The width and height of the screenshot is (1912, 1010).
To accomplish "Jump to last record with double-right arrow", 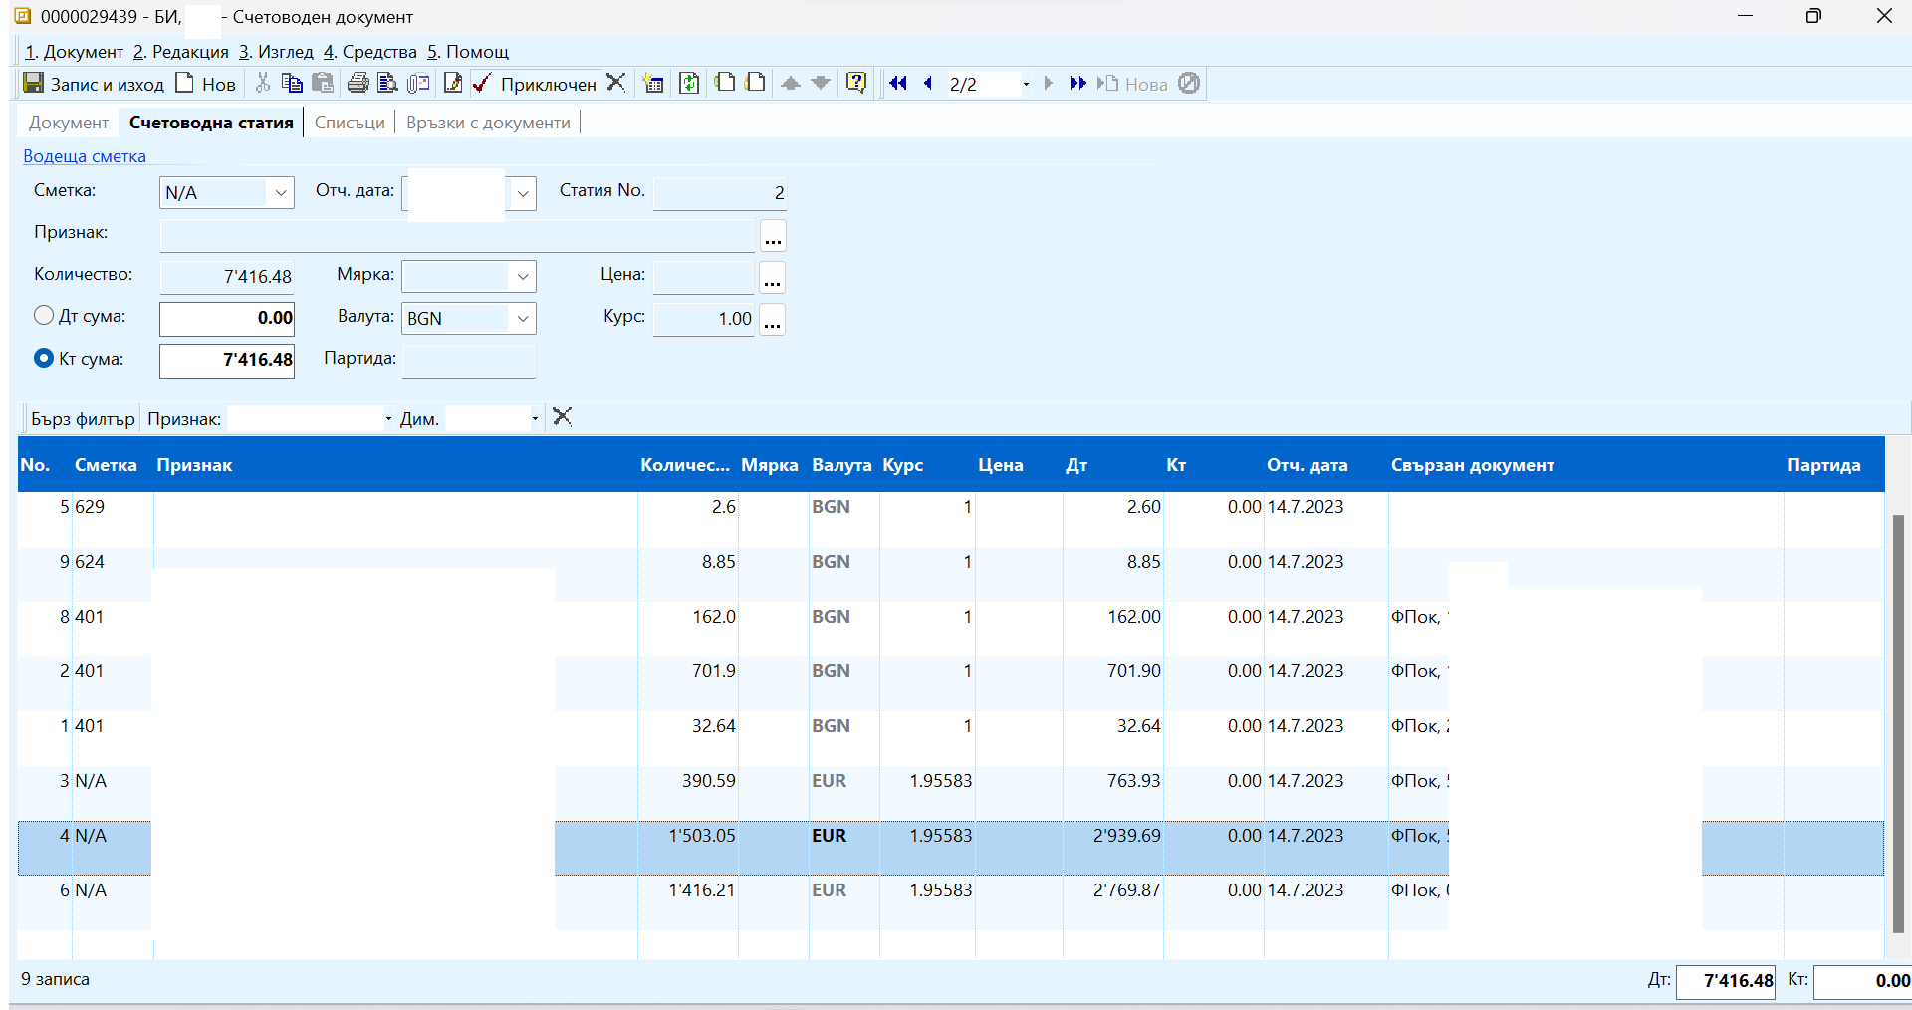I will coord(1076,83).
